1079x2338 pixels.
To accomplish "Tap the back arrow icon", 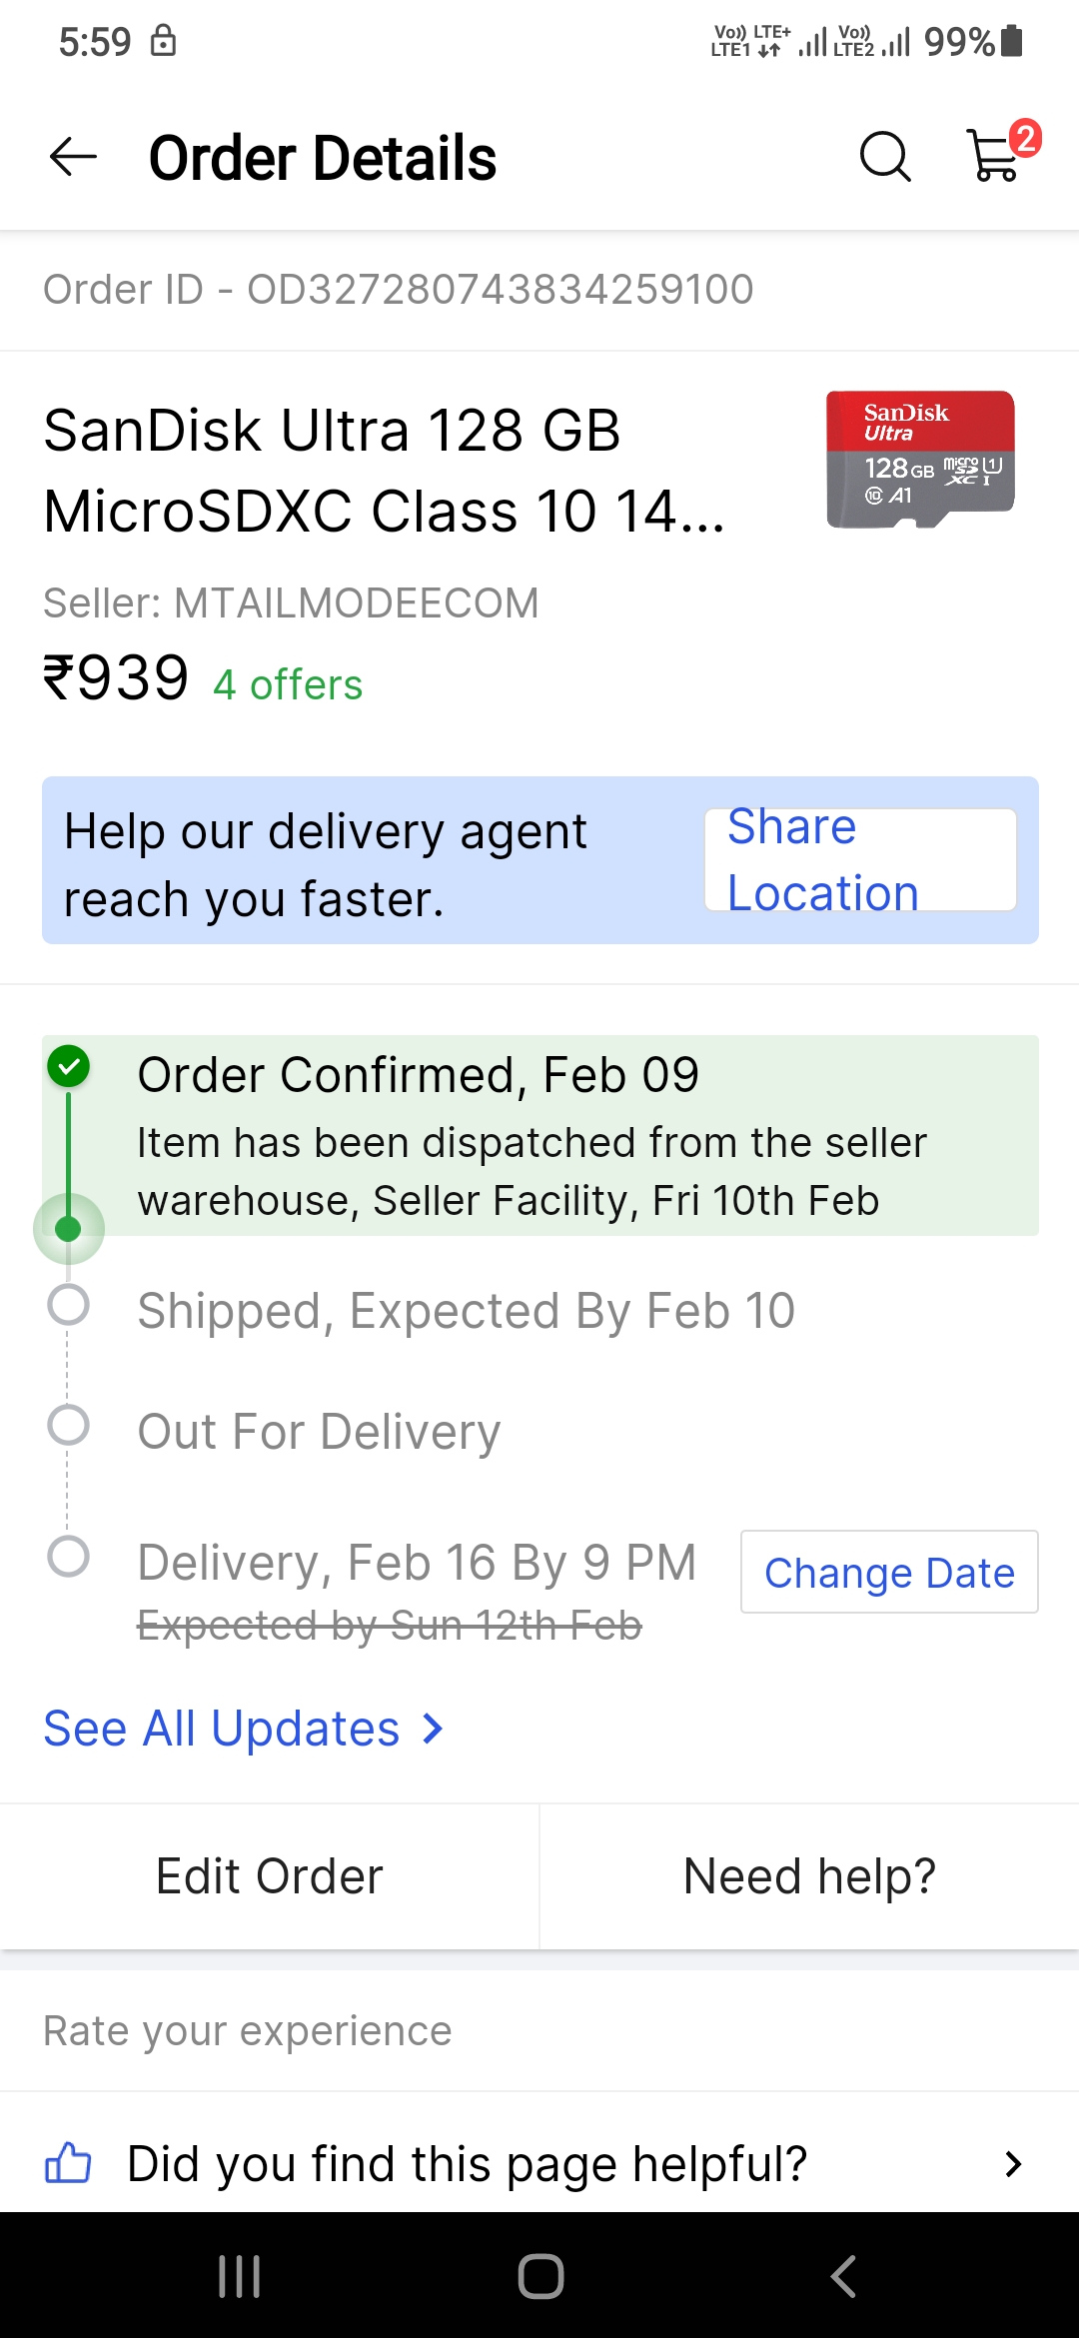I will [73, 157].
